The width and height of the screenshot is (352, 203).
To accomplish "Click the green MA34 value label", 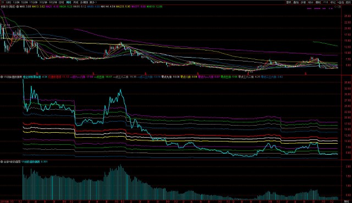I will point(66,7).
